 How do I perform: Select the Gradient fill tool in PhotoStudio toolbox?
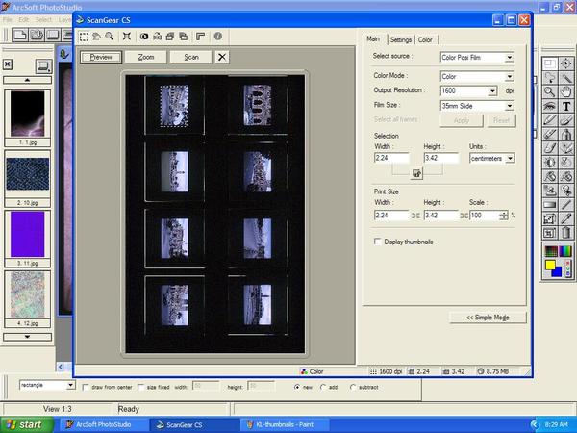pos(549,205)
